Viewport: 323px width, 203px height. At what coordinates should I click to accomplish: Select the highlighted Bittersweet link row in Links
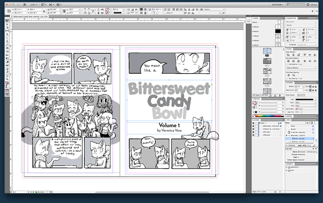tap(300, 139)
